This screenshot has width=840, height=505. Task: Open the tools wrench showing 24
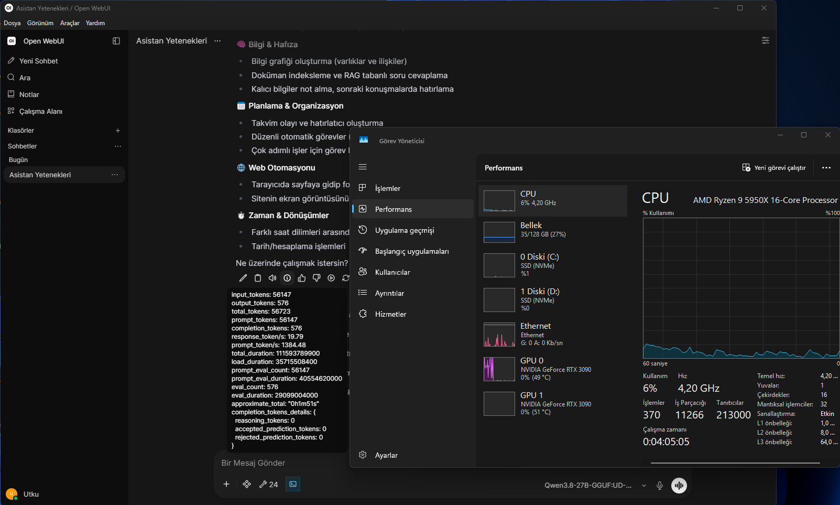[268, 484]
